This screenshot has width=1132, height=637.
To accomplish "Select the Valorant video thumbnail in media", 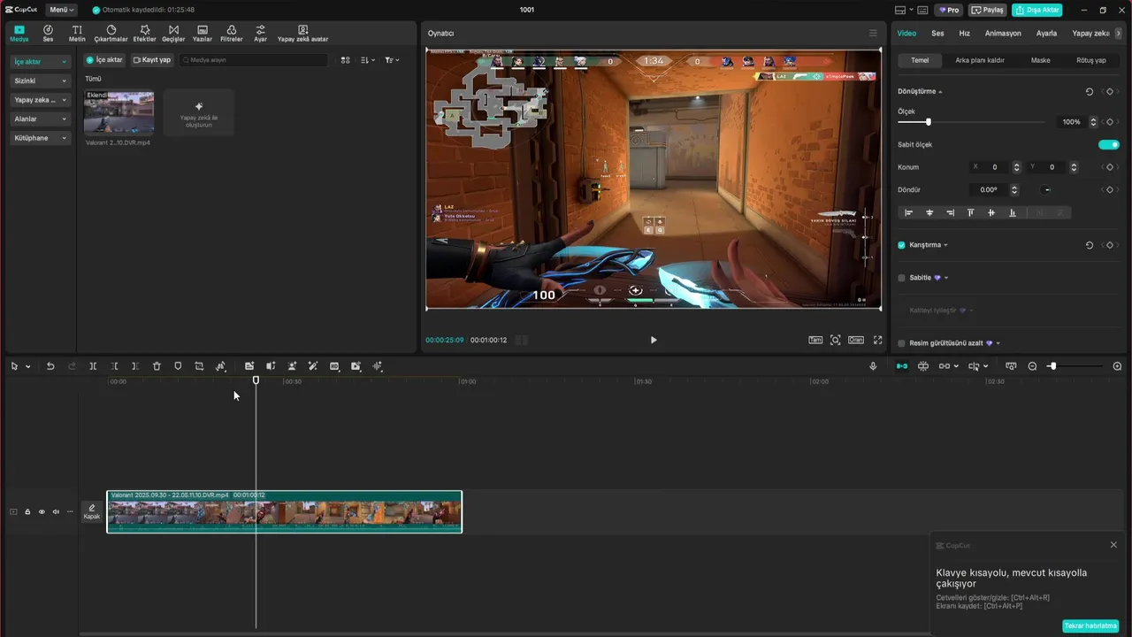I will pos(119,112).
